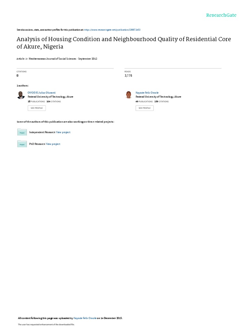This screenshot has height=332, width=249.
Task: Click the article title heading
Action: pos(124,42)
